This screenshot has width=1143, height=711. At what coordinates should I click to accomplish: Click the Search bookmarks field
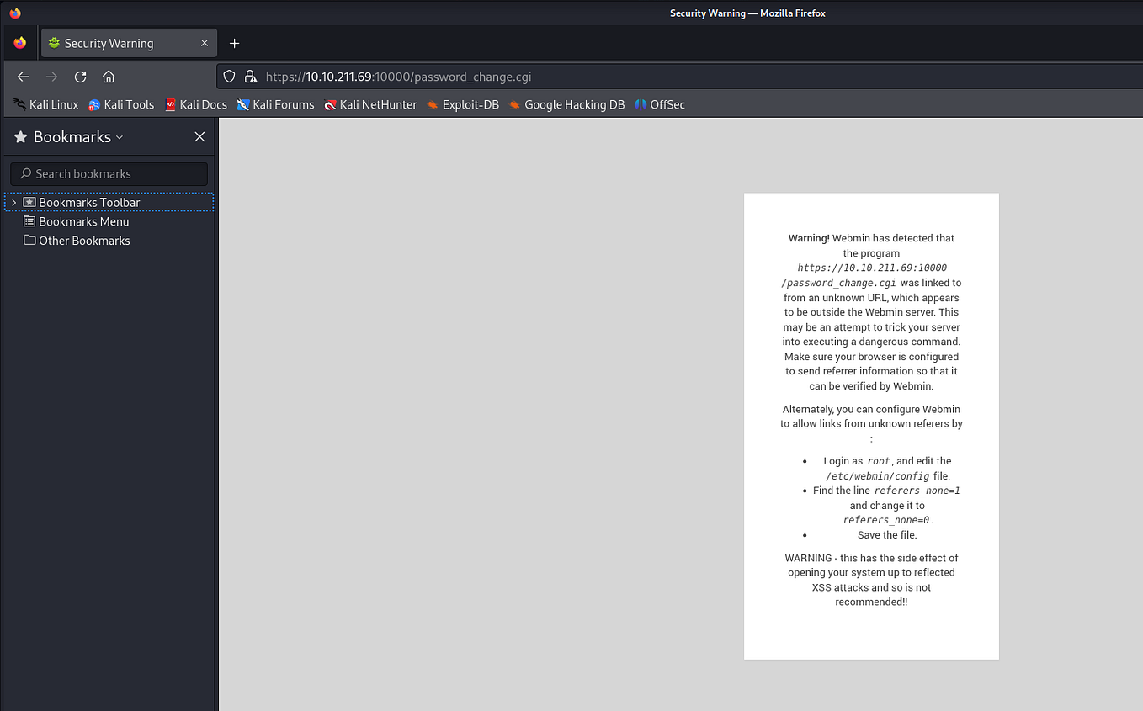[x=108, y=173]
